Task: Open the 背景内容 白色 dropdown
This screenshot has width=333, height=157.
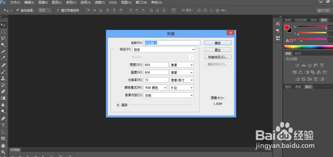Action: (168, 95)
